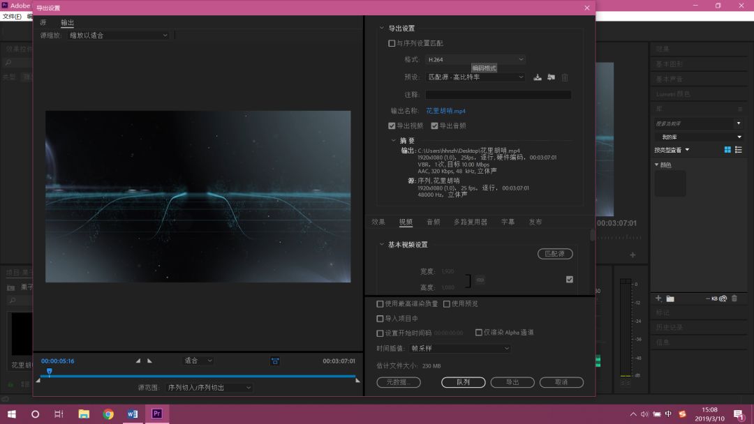754x424 pixels.
Task: Open the 时间插值 dropdown
Action: click(x=460, y=348)
